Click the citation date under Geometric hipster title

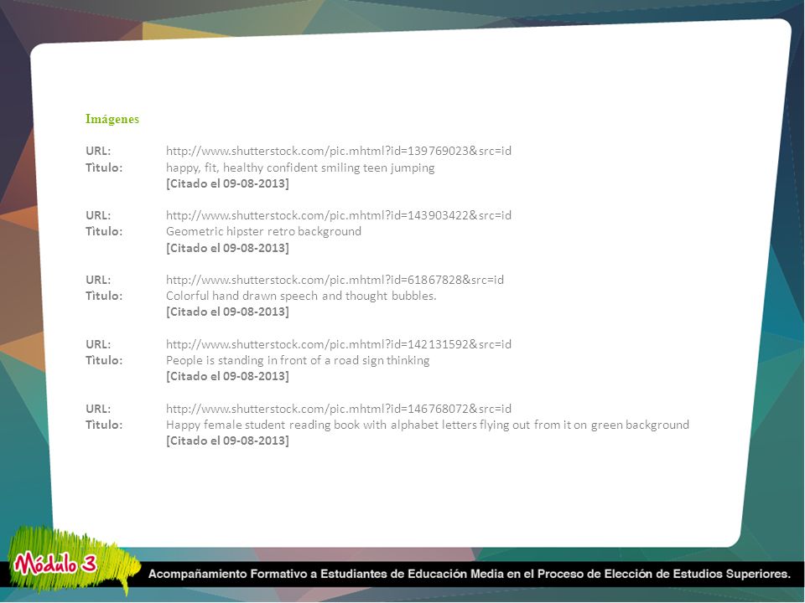click(227, 248)
